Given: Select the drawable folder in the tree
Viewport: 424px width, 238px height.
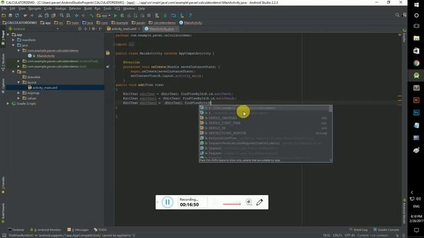Looking at the screenshot, I should [x=34, y=77].
